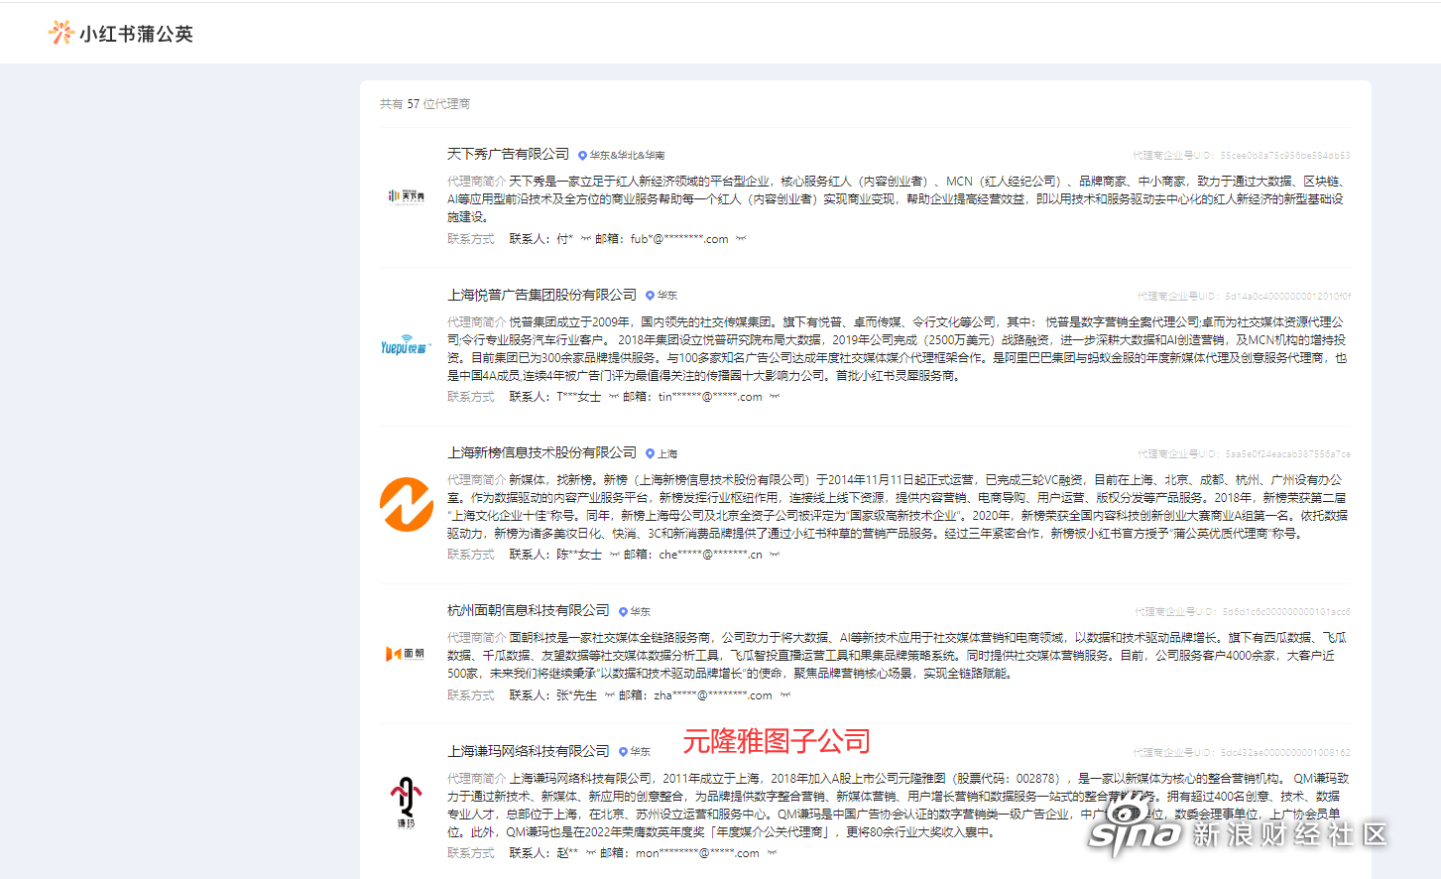Screen dimensions: 1441x879
Task: Click 联系方式 label in 杭州面朝 entry
Action: click(470, 695)
